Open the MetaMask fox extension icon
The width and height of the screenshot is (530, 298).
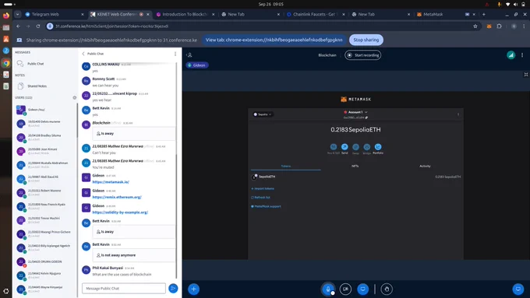point(489,26)
